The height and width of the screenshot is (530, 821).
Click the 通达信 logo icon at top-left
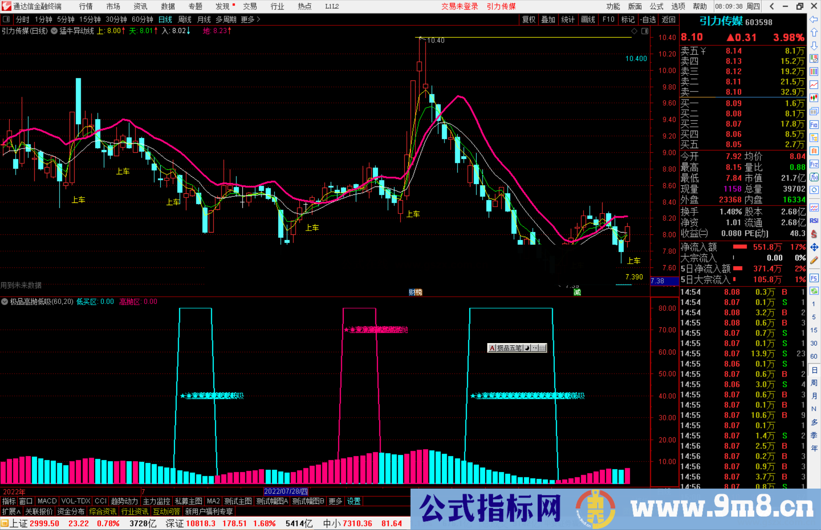click(6, 6)
